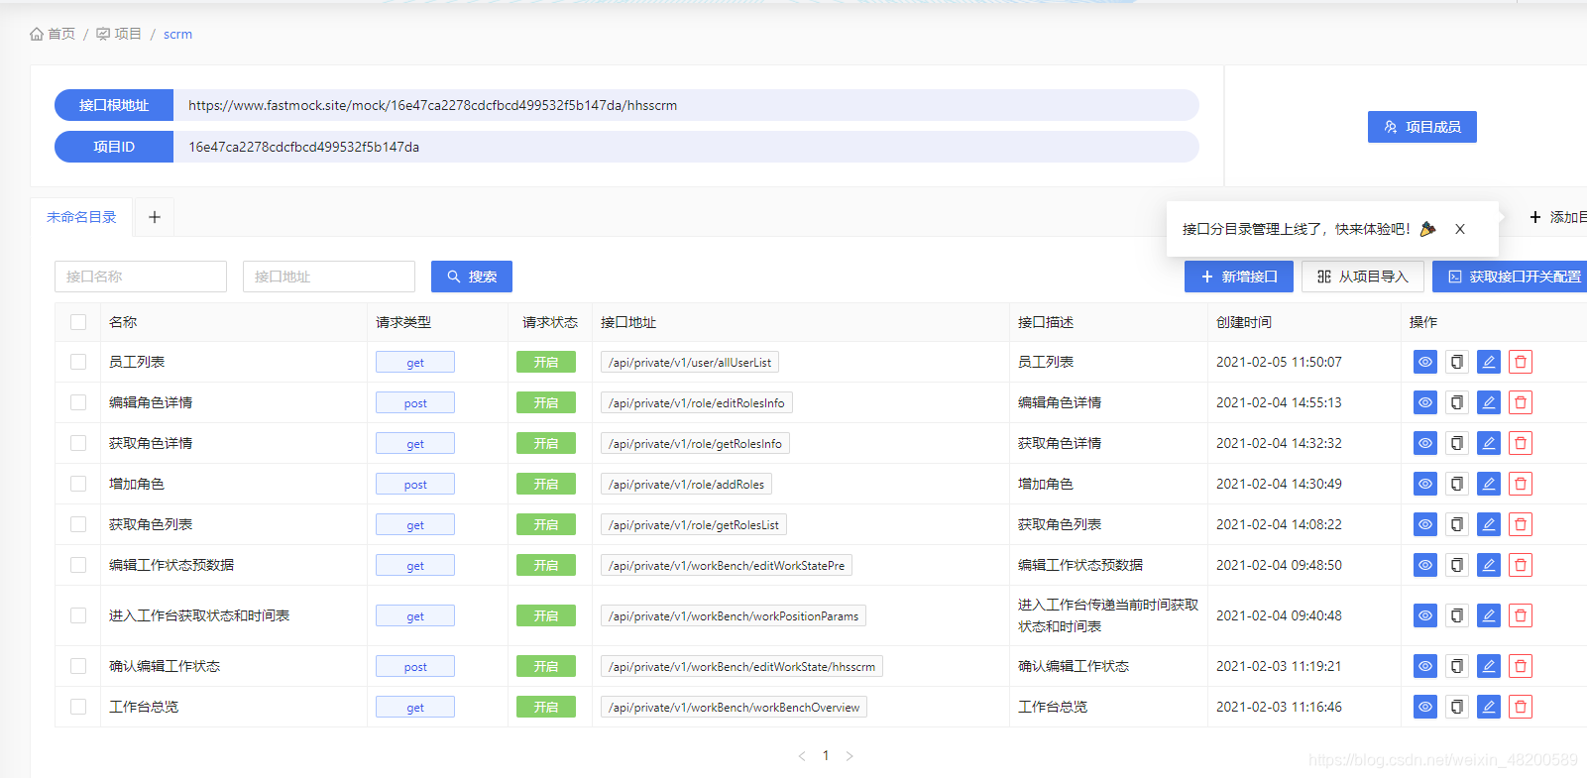View details of 获取角色详情 row
Screen dimensions: 1587x778
point(1424,443)
